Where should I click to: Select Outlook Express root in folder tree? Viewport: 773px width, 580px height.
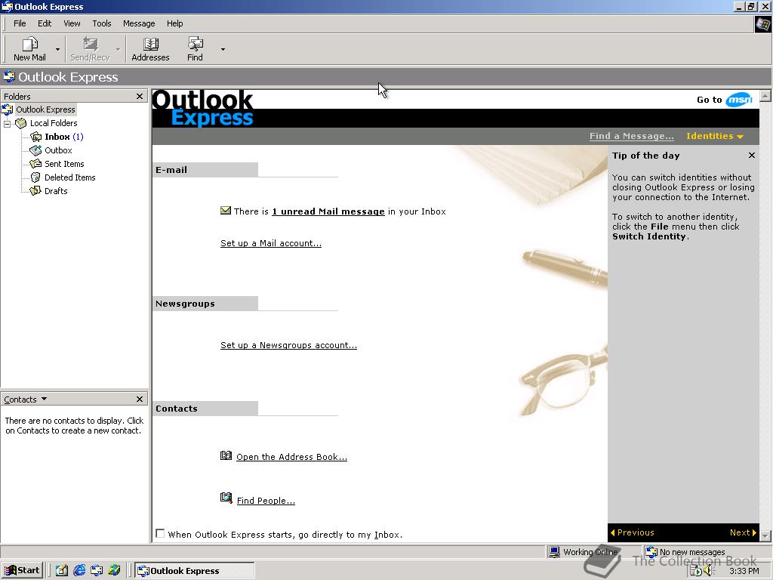(x=45, y=110)
